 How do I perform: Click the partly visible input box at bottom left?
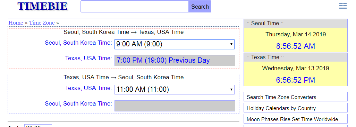tap(38, 126)
